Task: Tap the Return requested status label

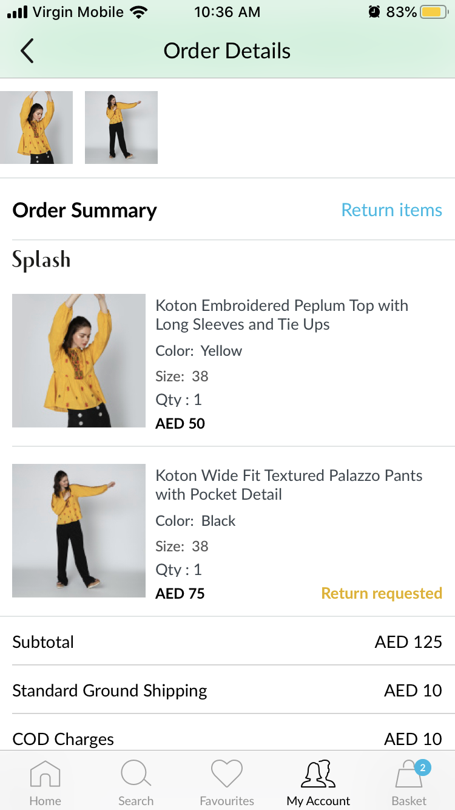Action: click(382, 593)
